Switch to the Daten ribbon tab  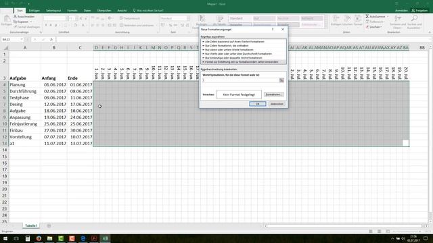tap(87, 11)
